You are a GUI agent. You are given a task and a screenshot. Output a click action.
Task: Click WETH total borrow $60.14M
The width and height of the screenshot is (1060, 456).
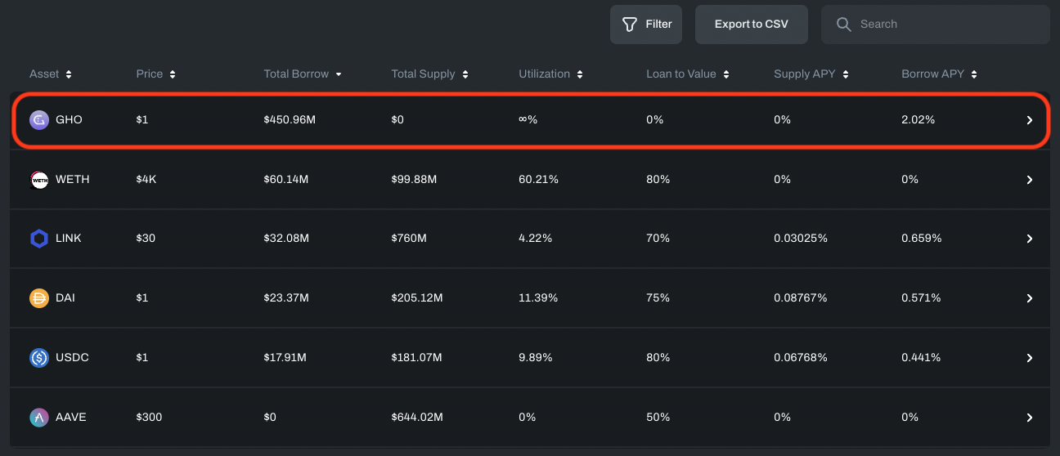point(286,180)
